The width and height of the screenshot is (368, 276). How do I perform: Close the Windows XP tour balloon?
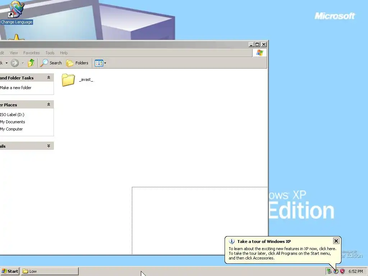coord(336,241)
